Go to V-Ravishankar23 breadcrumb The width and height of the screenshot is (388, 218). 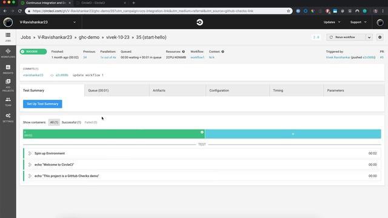[55, 38]
